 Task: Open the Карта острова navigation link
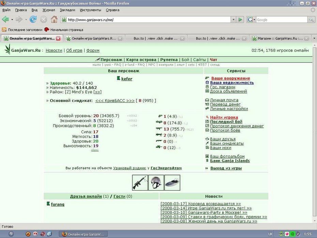click(141, 60)
